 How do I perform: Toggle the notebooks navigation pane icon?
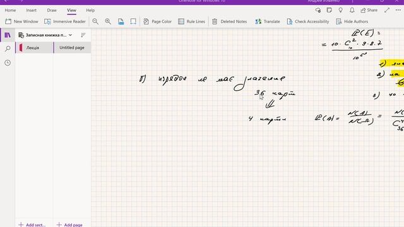[8, 35]
